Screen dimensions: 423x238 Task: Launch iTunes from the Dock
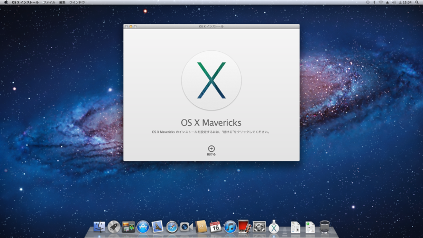coord(230,227)
